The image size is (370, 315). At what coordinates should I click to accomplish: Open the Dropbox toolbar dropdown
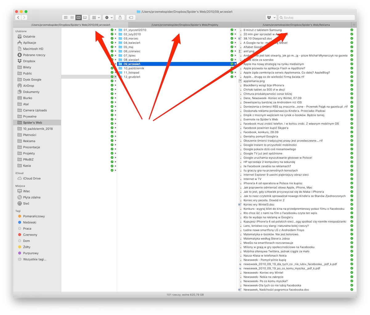(271, 18)
